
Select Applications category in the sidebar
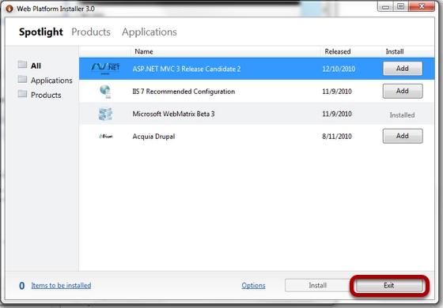(x=51, y=81)
